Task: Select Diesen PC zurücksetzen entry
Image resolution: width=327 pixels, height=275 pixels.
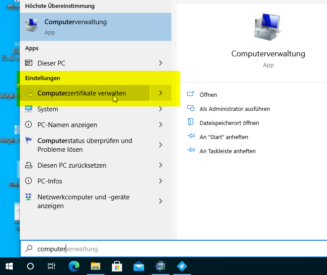Action: coord(72,165)
